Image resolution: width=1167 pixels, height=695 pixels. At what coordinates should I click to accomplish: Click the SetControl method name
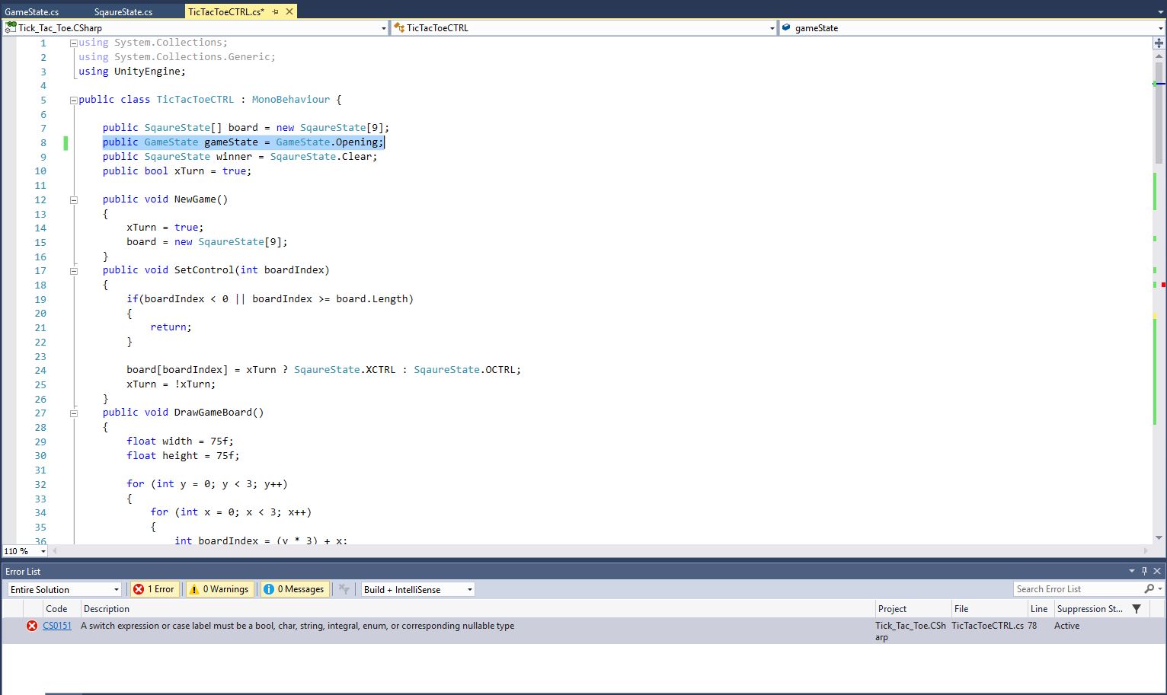click(204, 270)
